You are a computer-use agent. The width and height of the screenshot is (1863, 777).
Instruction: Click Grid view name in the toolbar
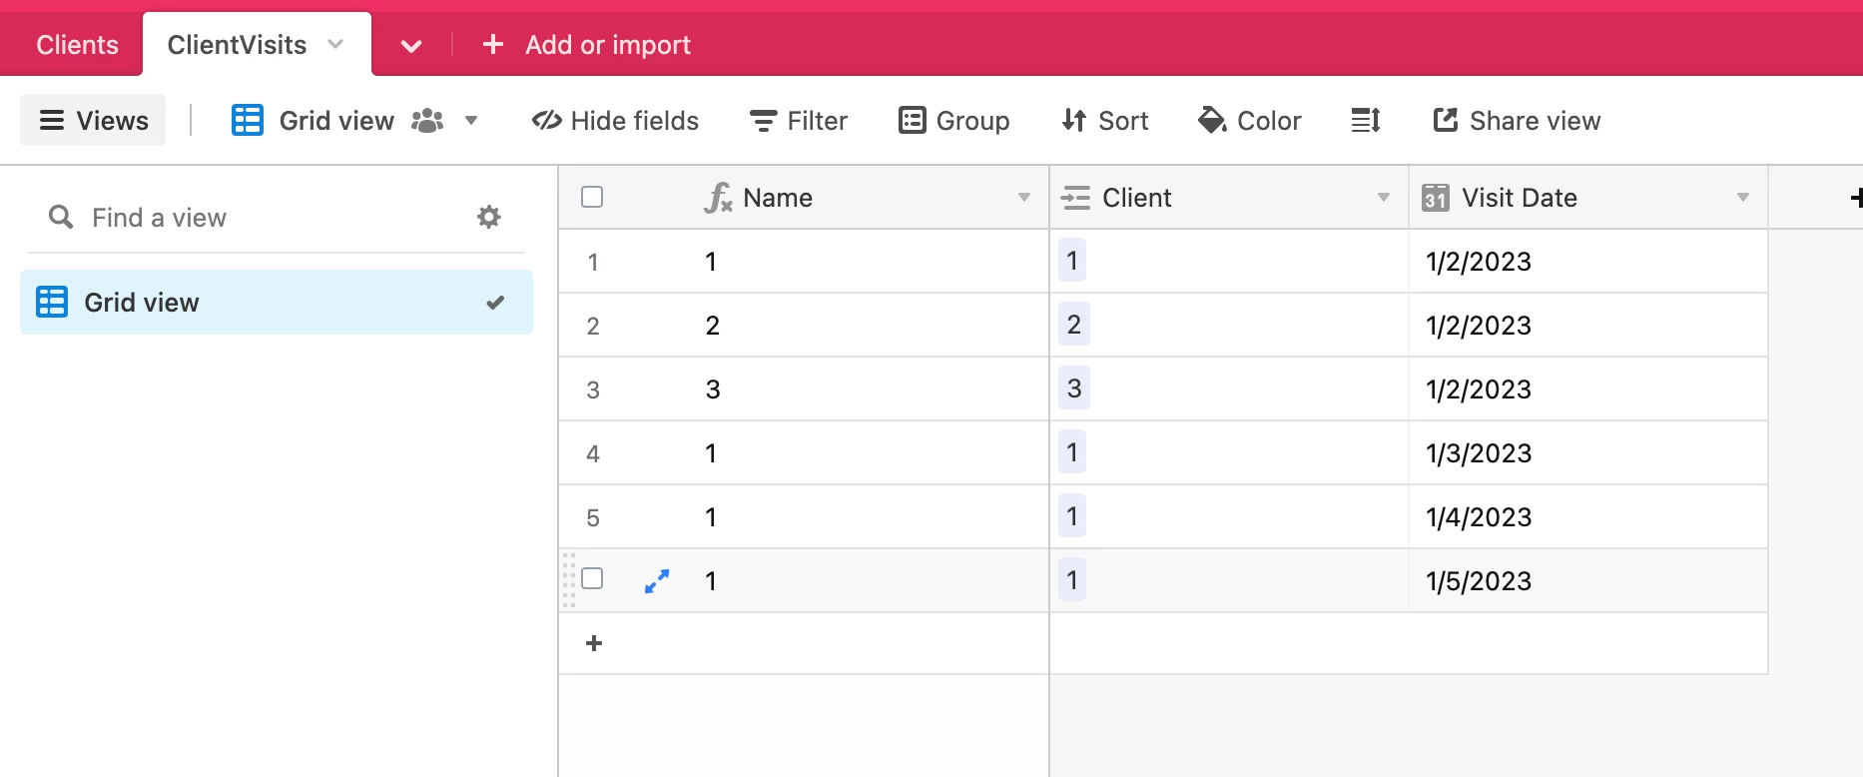point(336,121)
